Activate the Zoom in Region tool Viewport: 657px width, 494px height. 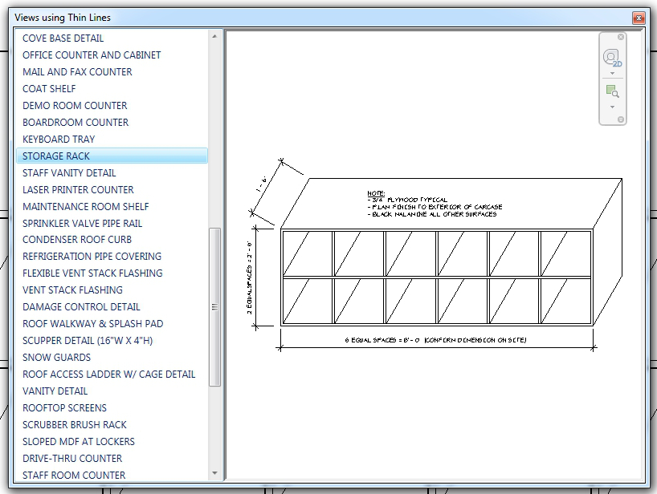pos(612,91)
